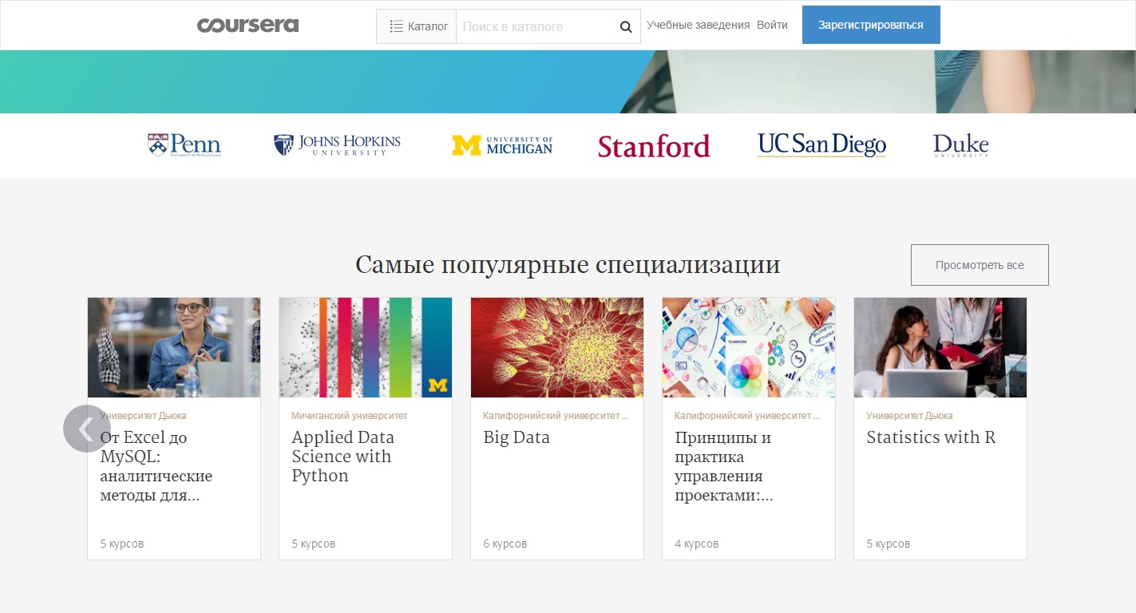The height and width of the screenshot is (613, 1136).
Task: Click the University of Michigan logo
Action: point(502,144)
